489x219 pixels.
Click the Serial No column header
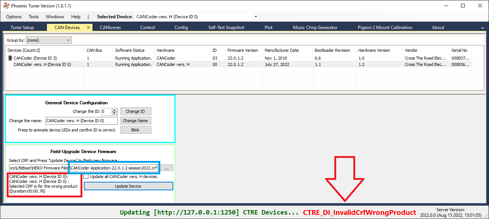(461, 50)
